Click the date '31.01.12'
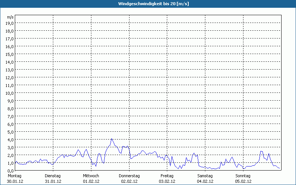The height and width of the screenshot is (185, 296). (53, 181)
